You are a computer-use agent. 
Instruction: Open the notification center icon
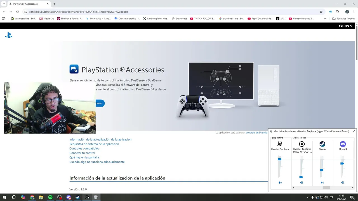(x=352, y=197)
